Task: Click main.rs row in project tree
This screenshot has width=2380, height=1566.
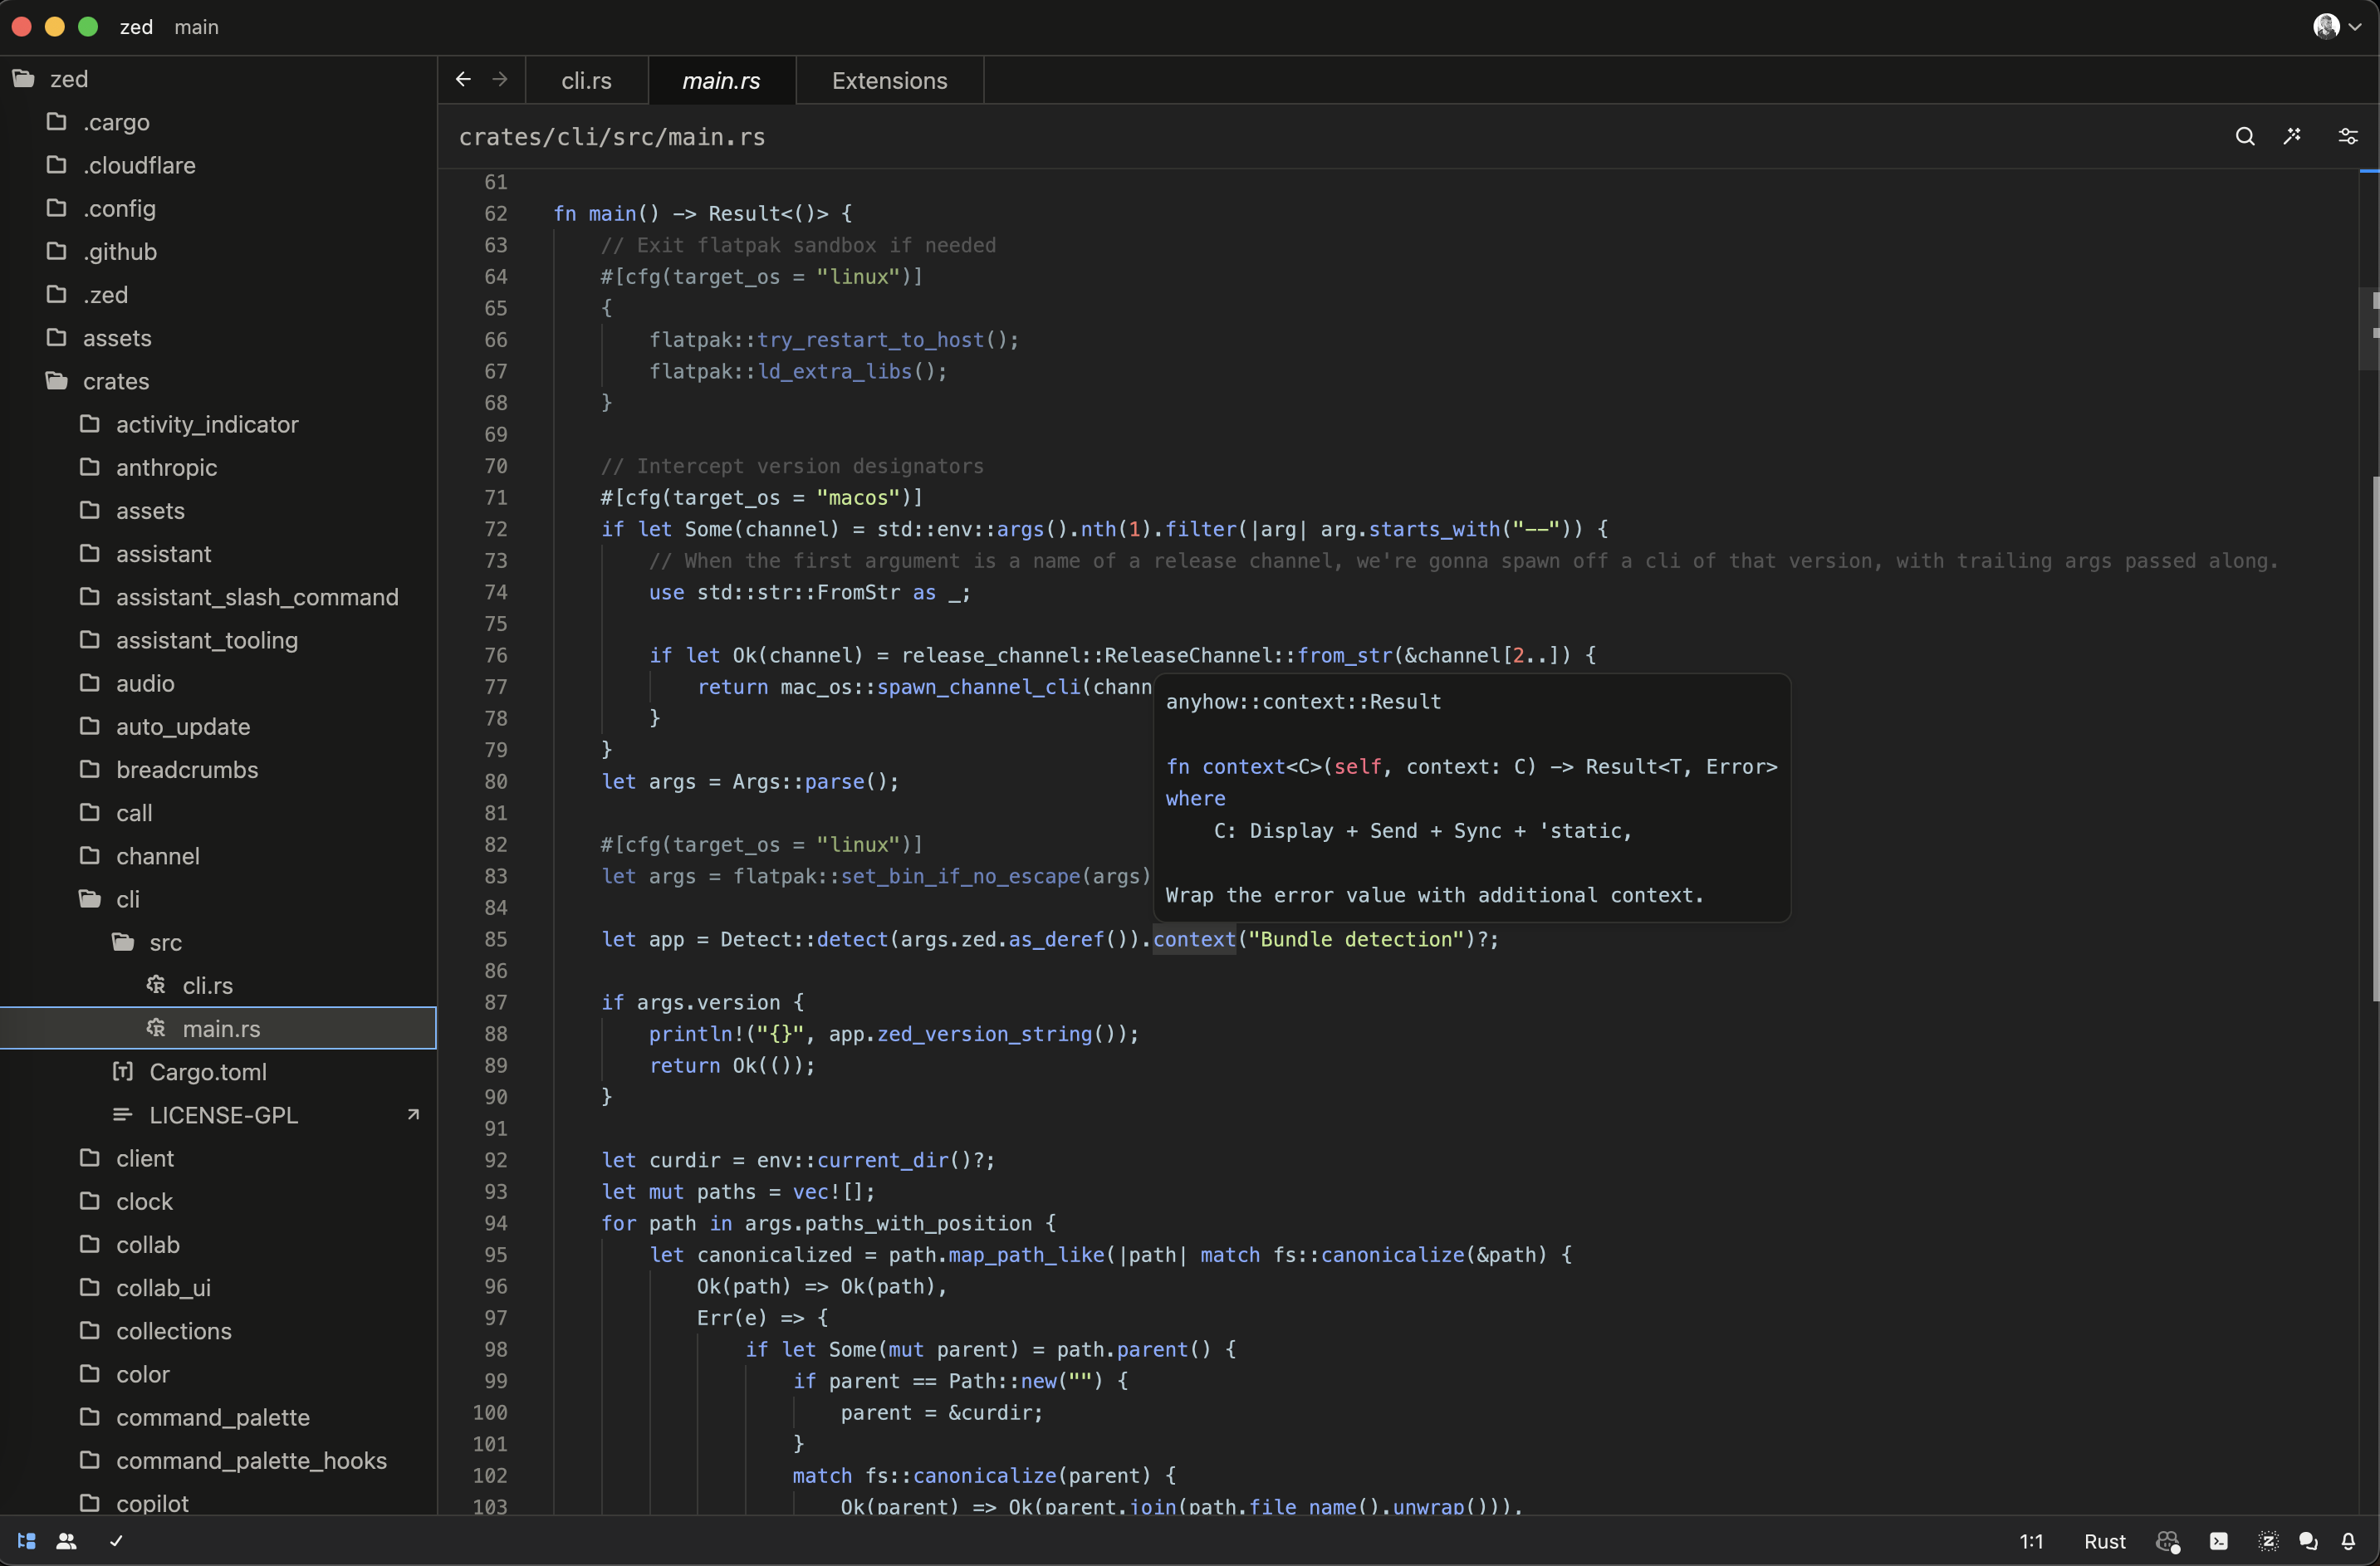Action: [x=218, y=1028]
